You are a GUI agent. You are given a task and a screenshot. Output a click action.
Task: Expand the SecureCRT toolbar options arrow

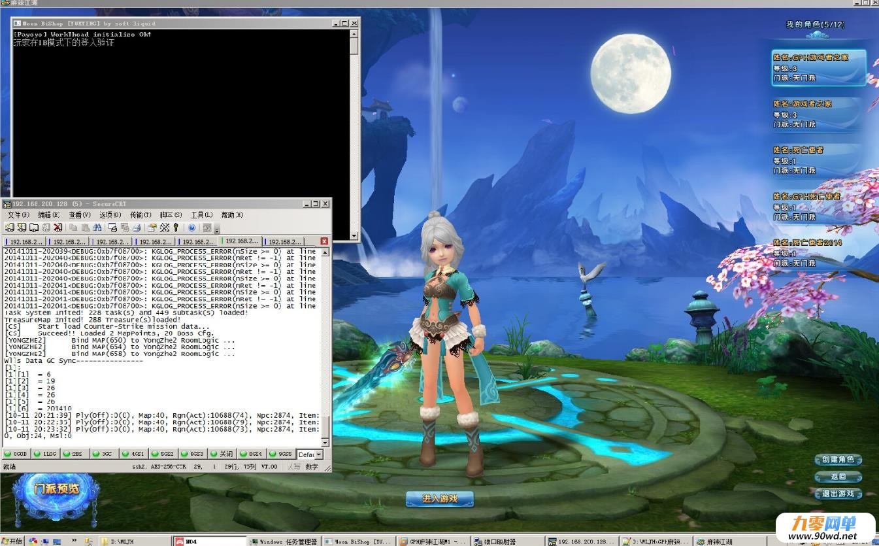coord(217,230)
